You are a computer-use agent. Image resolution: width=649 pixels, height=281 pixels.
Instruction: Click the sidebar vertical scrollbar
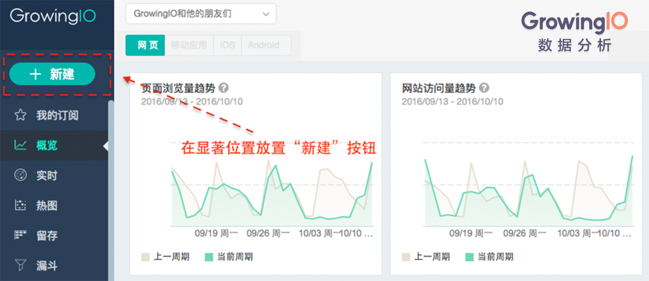click(x=111, y=191)
